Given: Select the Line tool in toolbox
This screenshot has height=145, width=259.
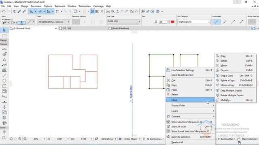Looking at the screenshot, I should (4, 75).
